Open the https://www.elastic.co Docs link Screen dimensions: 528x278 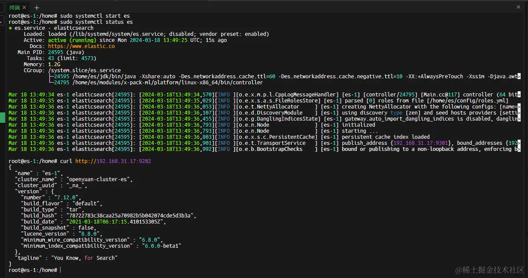[x=81, y=46]
